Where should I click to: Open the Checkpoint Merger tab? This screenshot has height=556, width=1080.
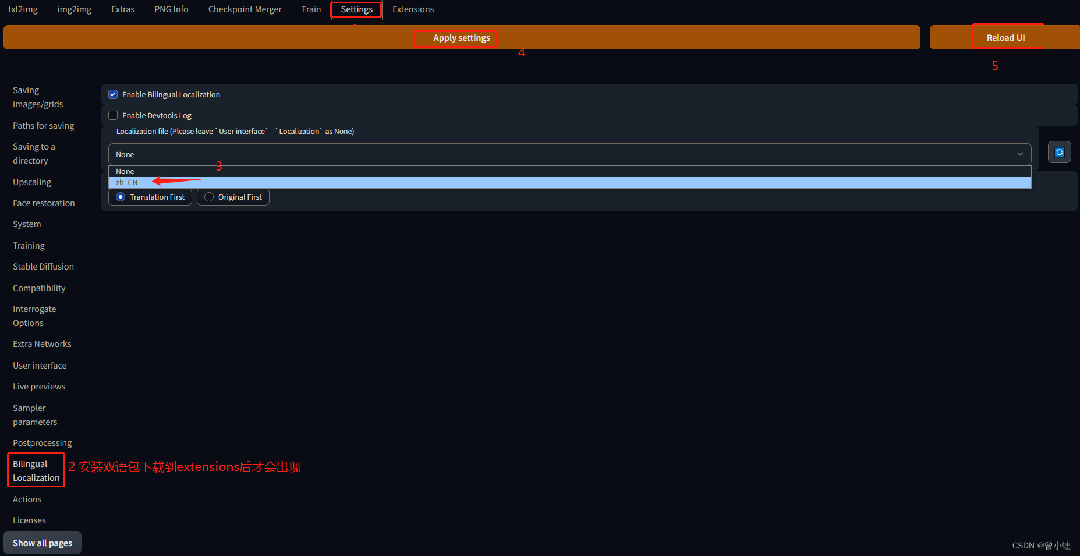245,9
